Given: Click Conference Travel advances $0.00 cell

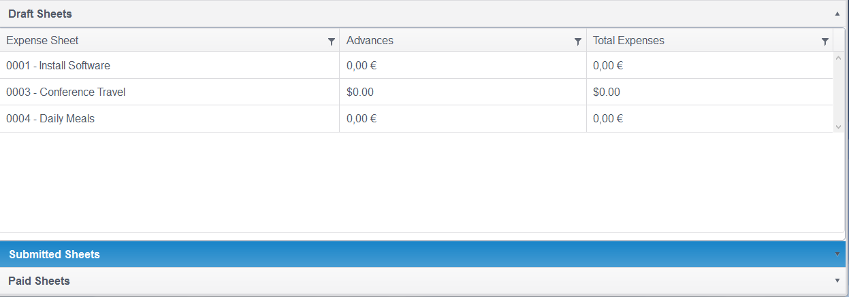Looking at the screenshot, I should tap(360, 92).
